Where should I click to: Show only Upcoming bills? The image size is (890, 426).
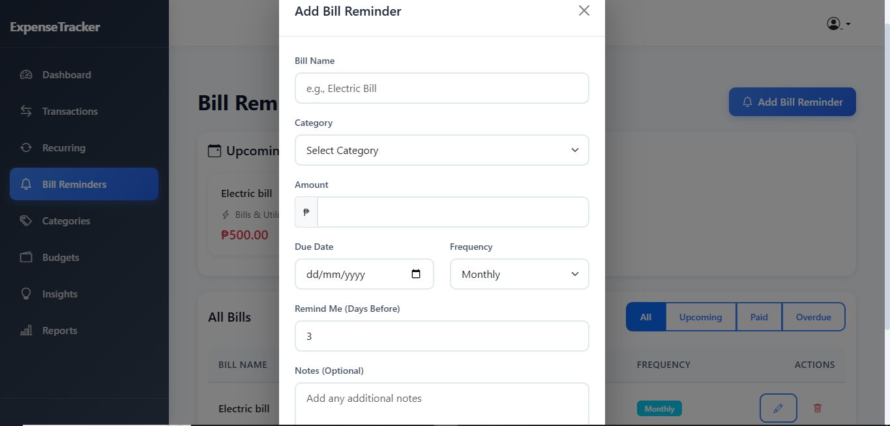point(700,317)
